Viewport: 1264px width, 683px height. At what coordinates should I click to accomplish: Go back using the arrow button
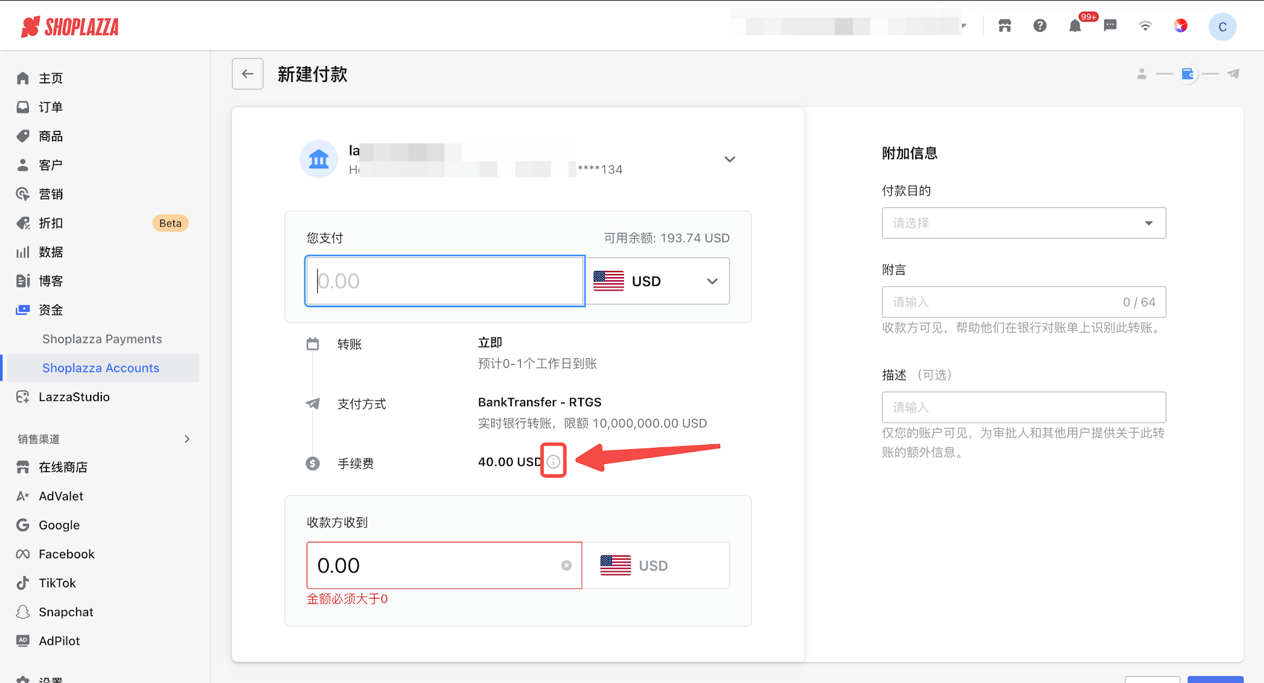coord(247,74)
